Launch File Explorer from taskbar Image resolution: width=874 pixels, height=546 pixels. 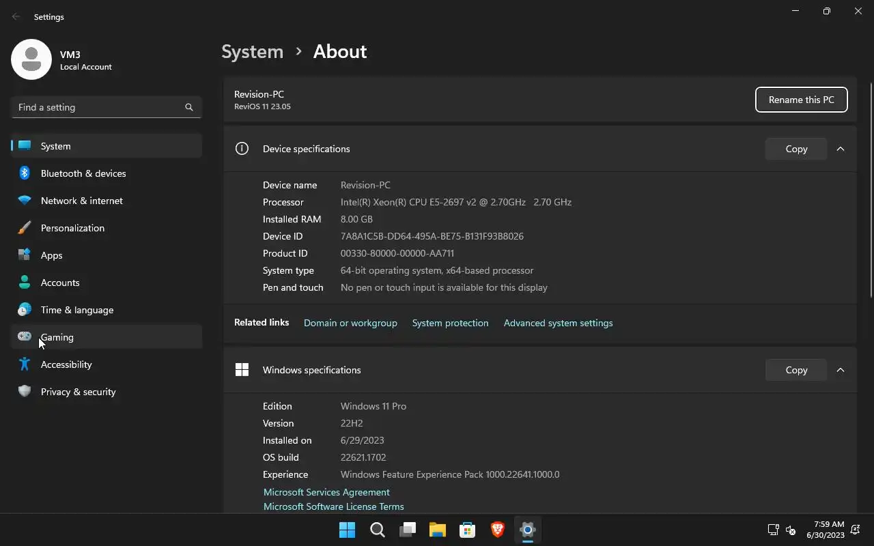point(438,530)
